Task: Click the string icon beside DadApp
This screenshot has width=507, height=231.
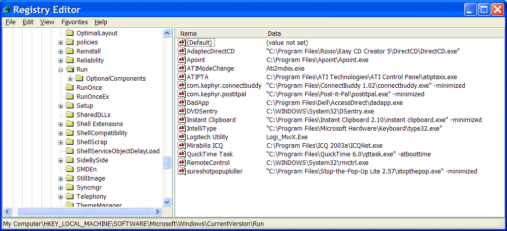Action: coord(182,102)
